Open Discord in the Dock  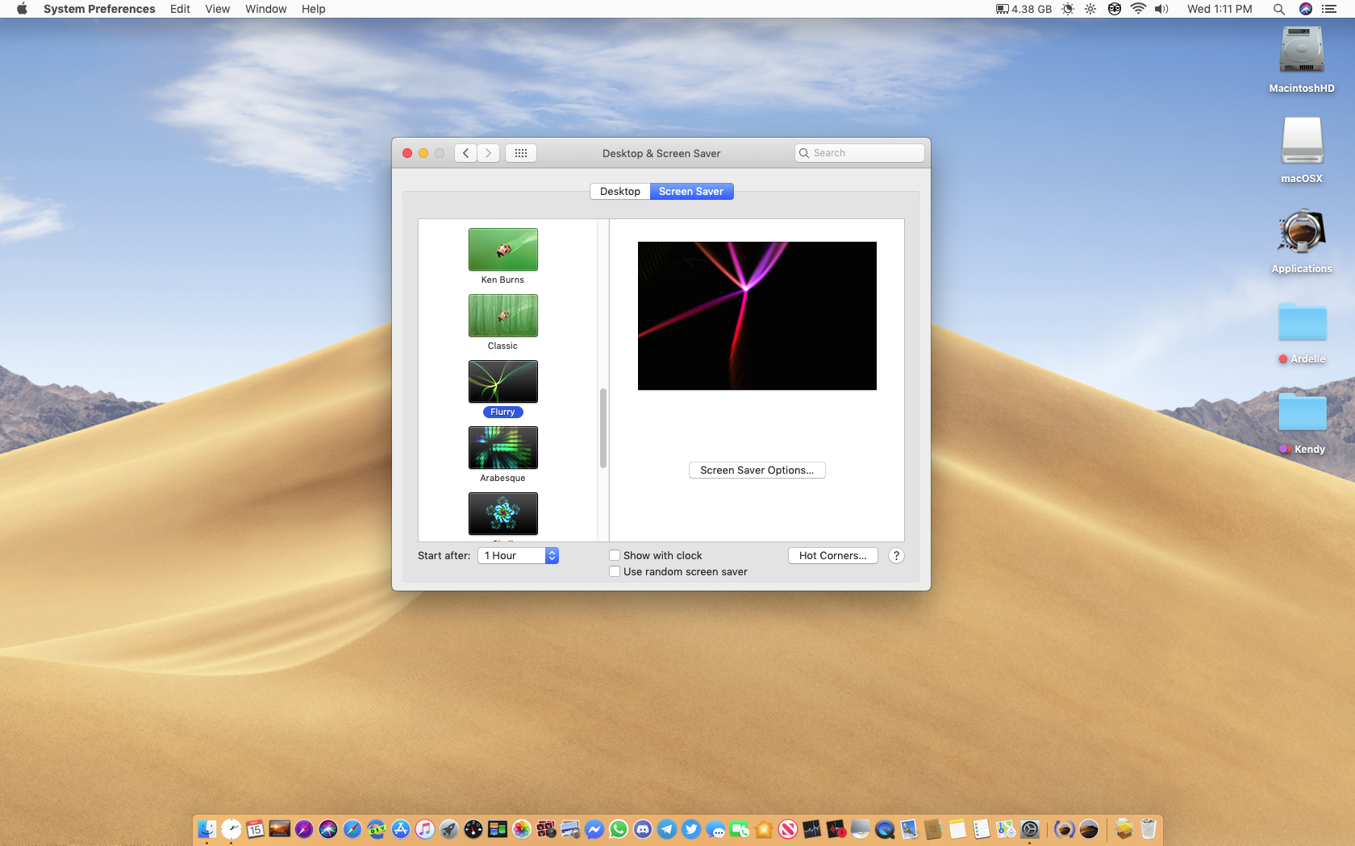tap(643, 828)
